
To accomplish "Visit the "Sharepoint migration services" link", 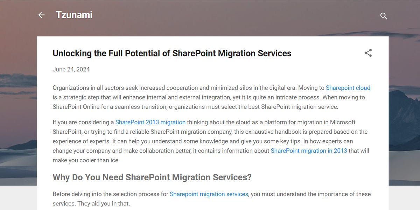I will click(x=209, y=194).
